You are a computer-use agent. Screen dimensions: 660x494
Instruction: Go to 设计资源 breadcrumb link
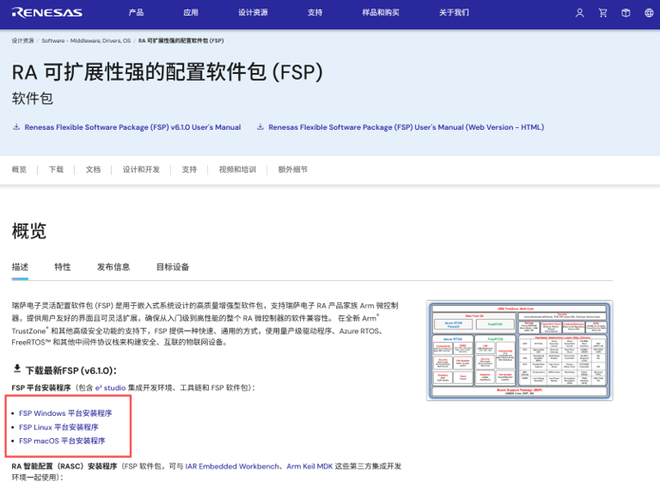coord(22,41)
